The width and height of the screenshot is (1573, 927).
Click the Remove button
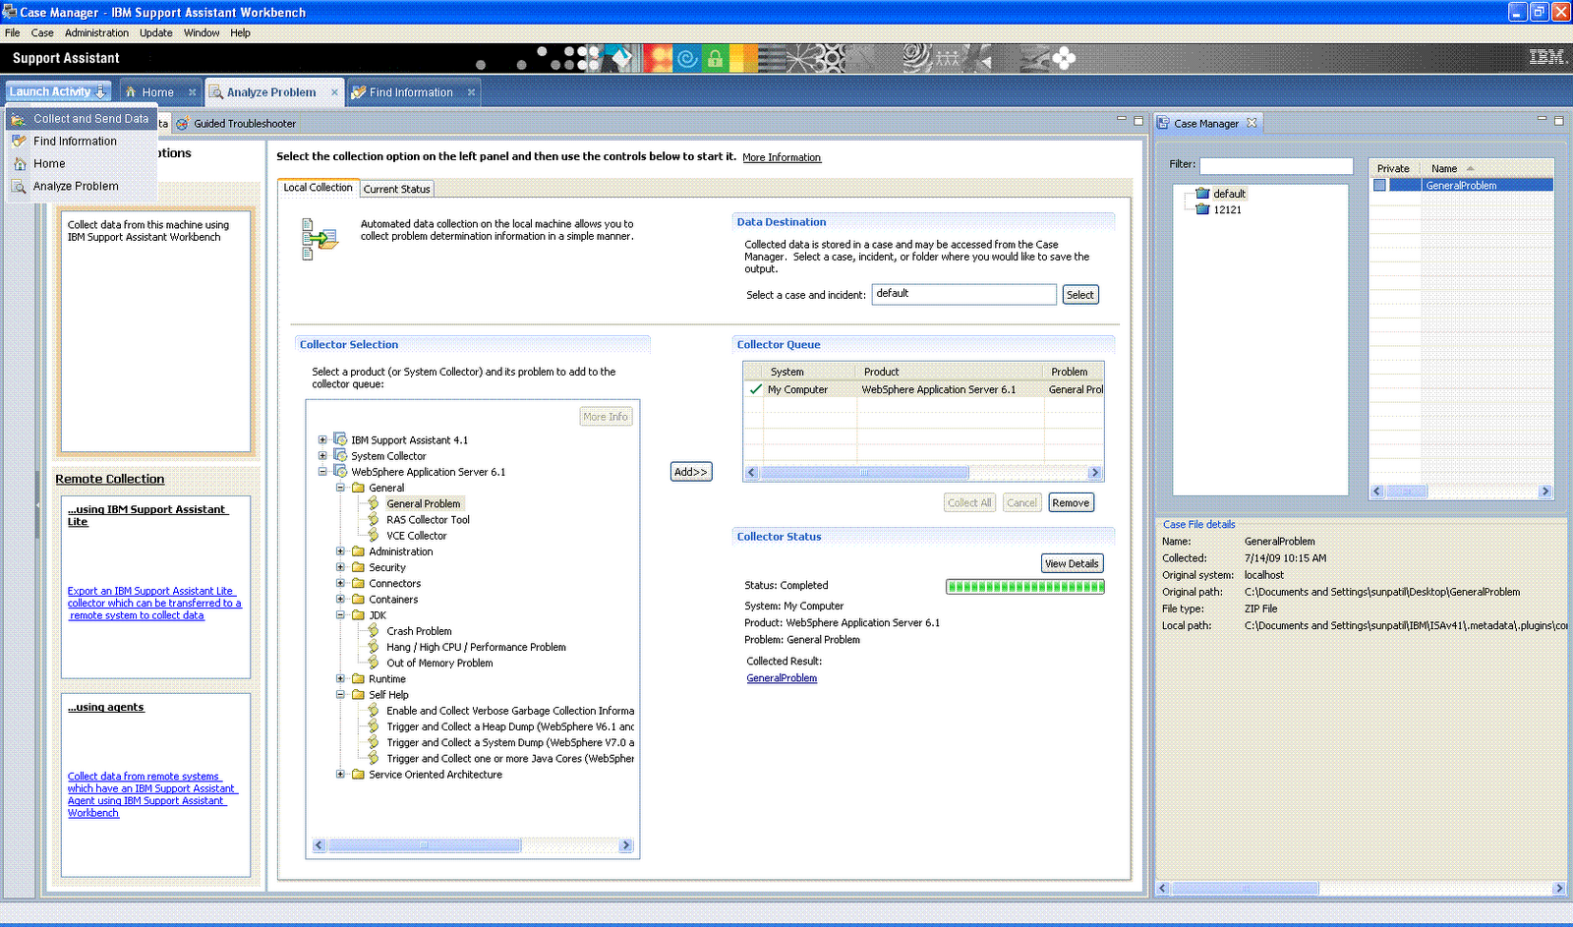click(1071, 502)
